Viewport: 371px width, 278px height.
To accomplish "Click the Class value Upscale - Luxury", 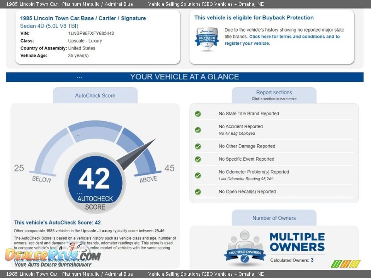I will pyautogui.click(x=85, y=41).
